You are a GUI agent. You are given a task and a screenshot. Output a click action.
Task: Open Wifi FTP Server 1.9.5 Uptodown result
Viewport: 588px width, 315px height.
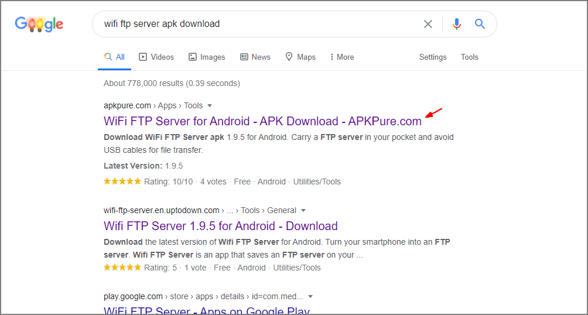[220, 226]
